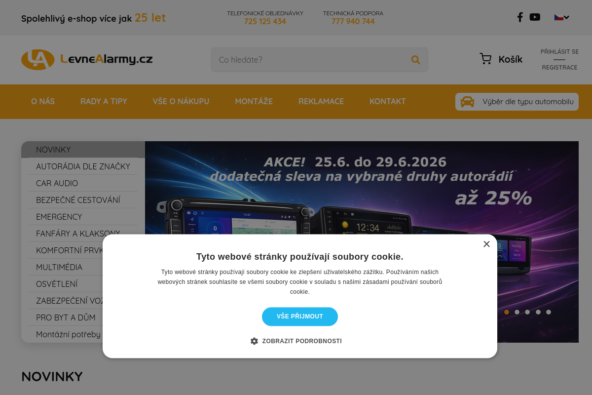Open the Reklamace menu item
Screen dimensions: 592x395
pos(321,101)
